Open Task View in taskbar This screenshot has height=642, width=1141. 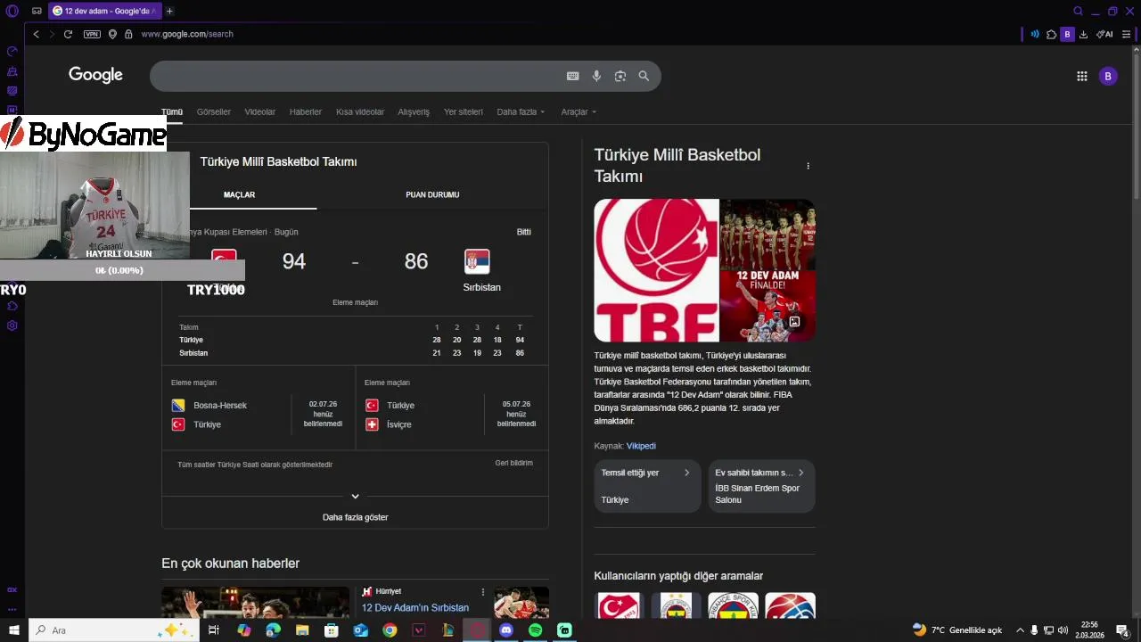pyautogui.click(x=214, y=630)
